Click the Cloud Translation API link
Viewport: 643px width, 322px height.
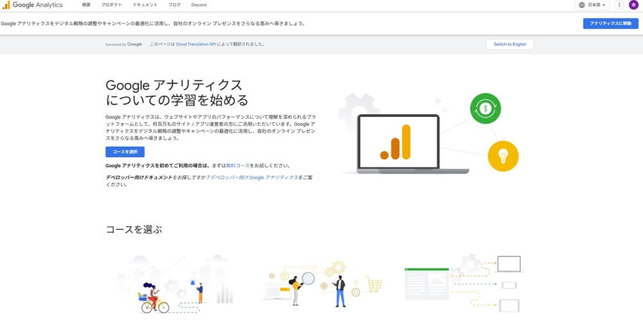coord(195,44)
